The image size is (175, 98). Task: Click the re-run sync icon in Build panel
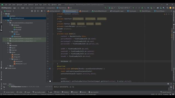(4, 87)
